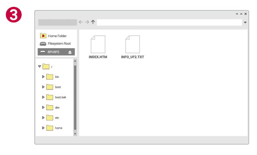Expand the boot folder node
The image size is (257, 155).
point(43,87)
